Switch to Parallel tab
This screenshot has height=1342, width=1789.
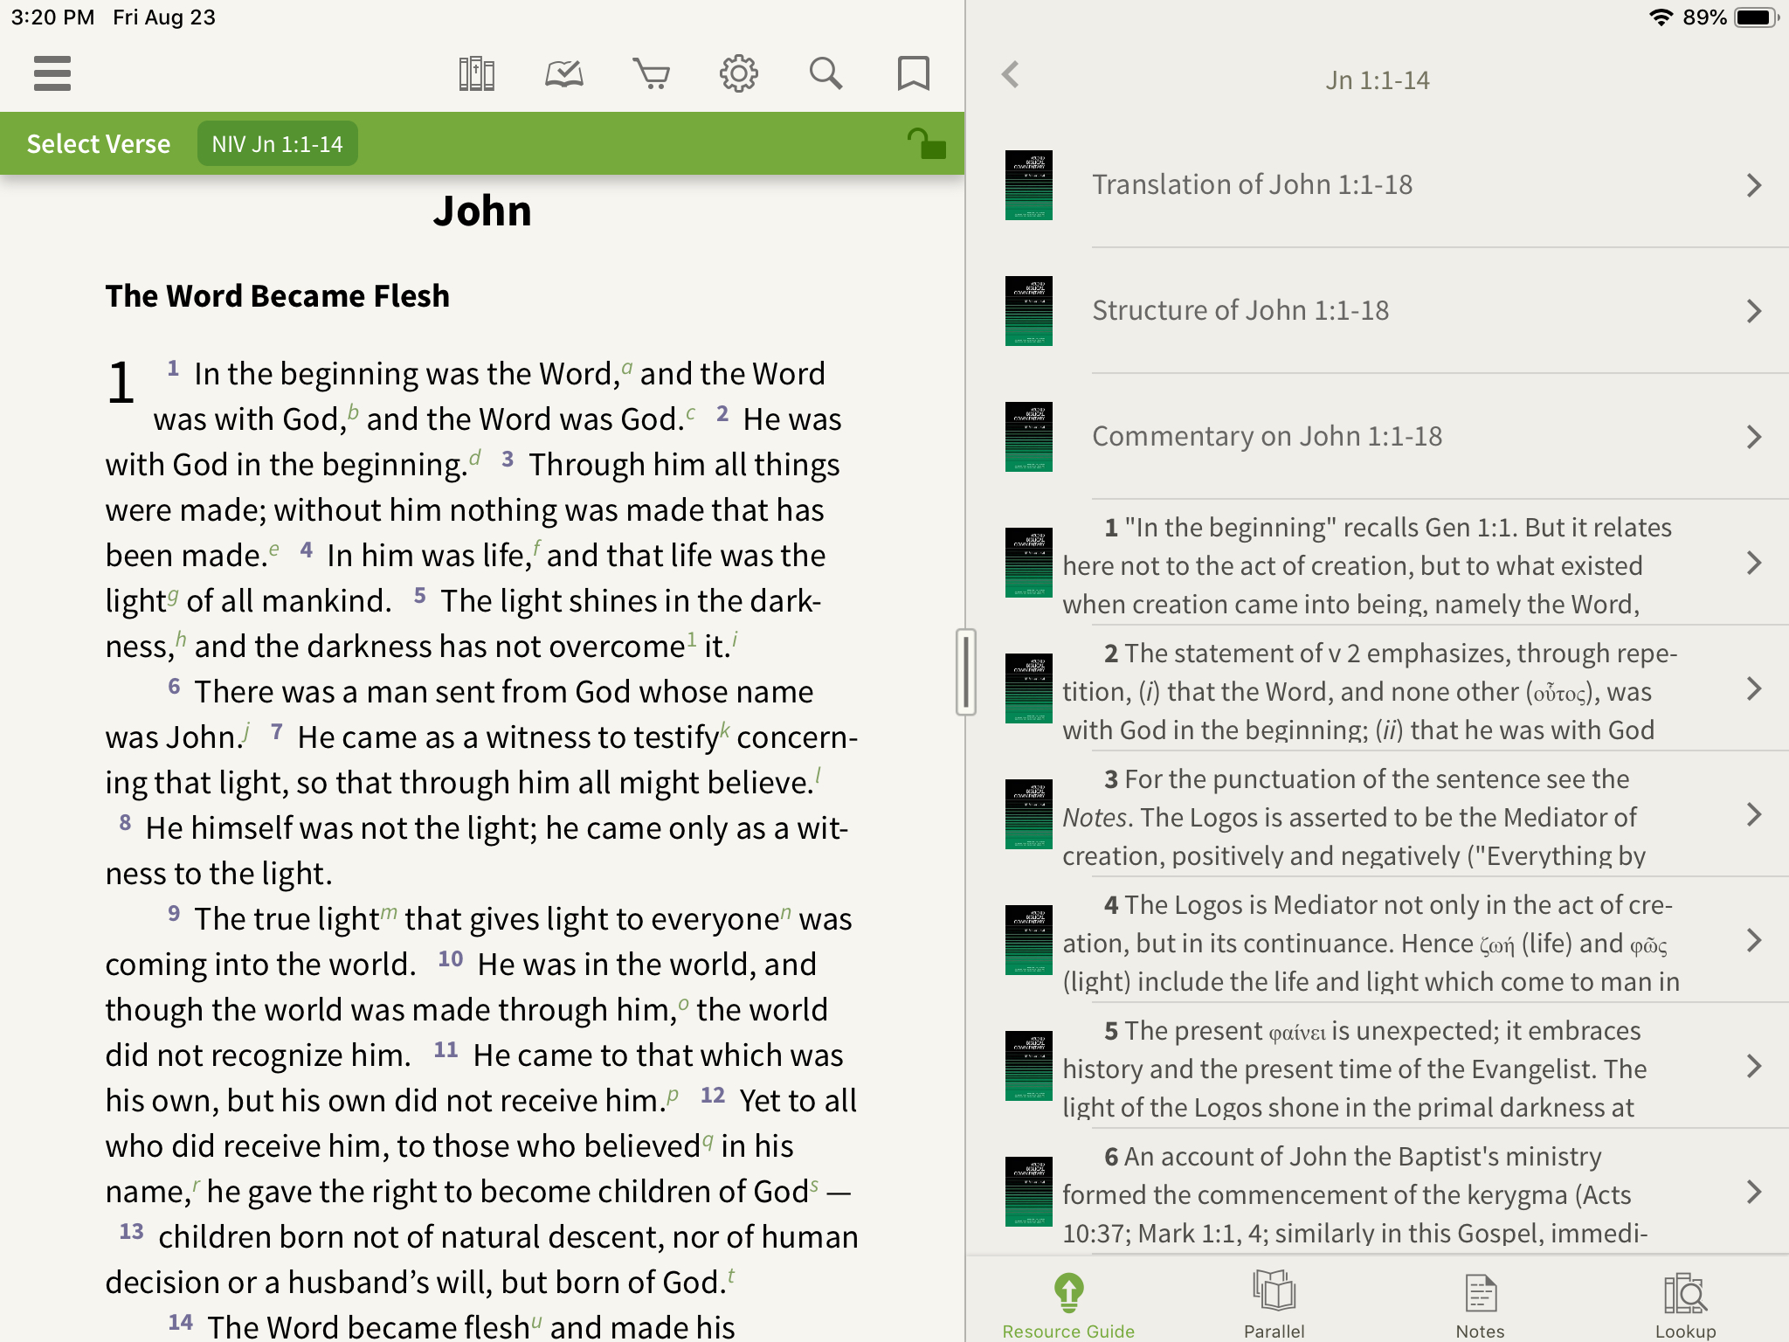(x=1274, y=1305)
